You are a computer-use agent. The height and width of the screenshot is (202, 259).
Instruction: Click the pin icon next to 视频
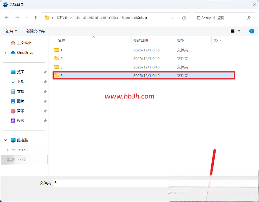(45, 121)
